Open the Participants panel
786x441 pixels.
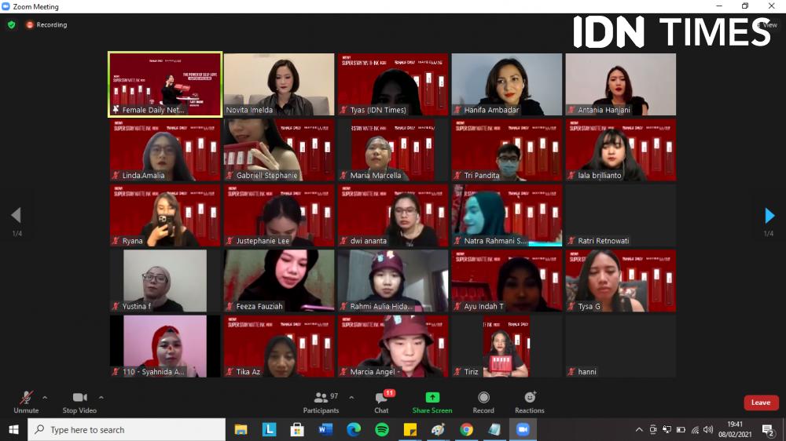tap(321, 403)
